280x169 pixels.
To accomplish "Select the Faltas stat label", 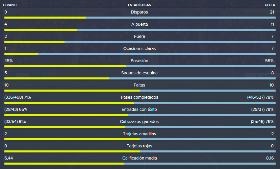I will [139, 85].
